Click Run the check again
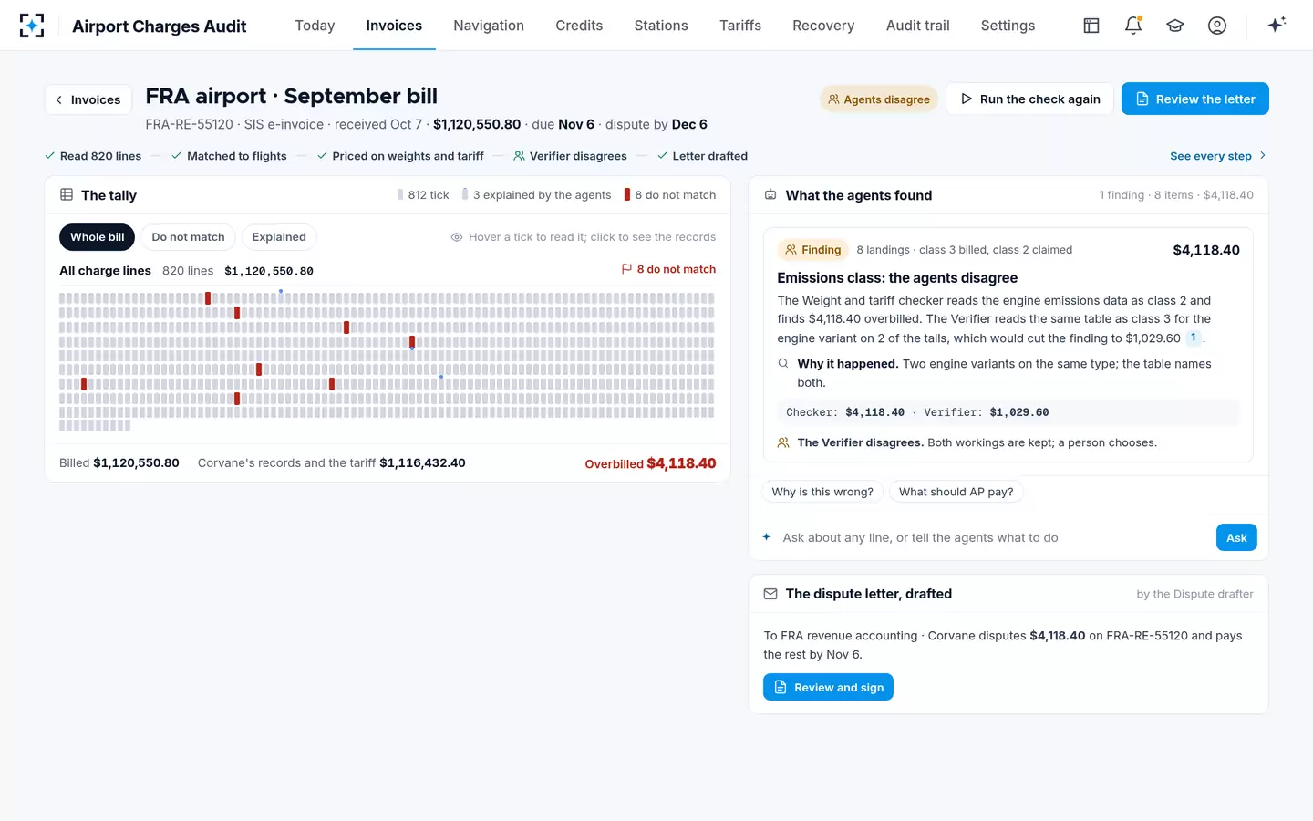 (1029, 99)
